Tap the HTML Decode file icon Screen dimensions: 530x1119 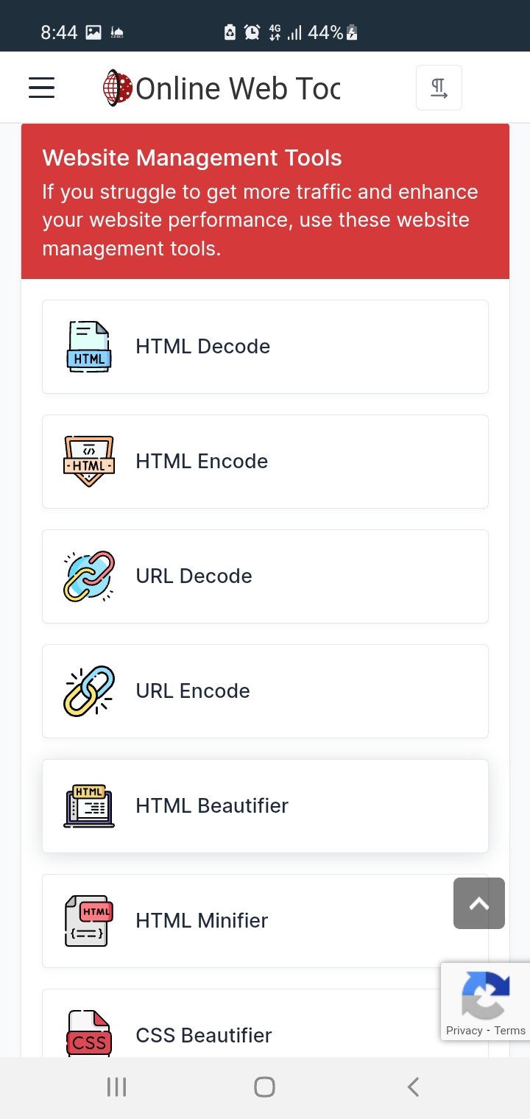pos(89,347)
